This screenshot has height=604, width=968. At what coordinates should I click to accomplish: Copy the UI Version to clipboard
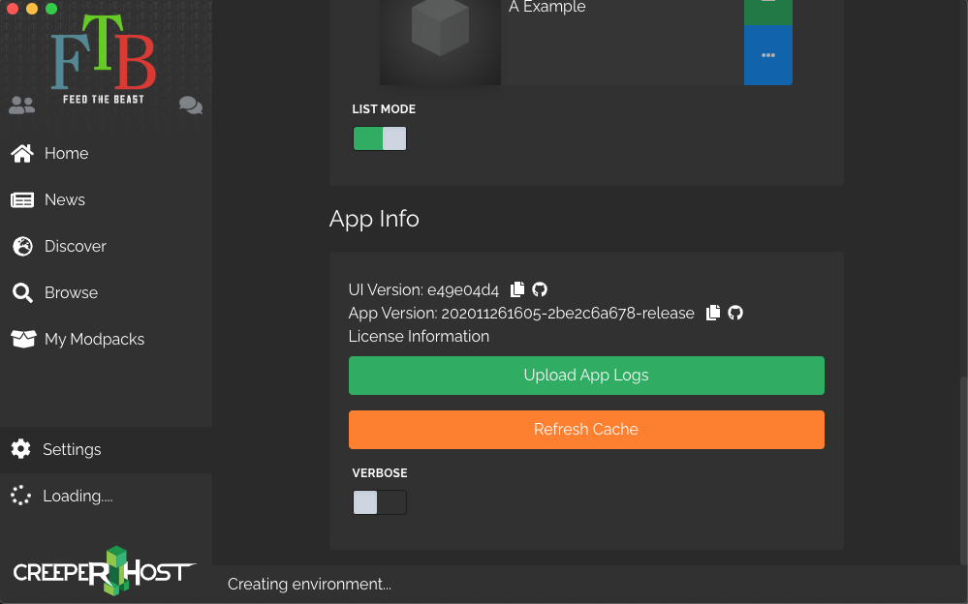pos(516,289)
